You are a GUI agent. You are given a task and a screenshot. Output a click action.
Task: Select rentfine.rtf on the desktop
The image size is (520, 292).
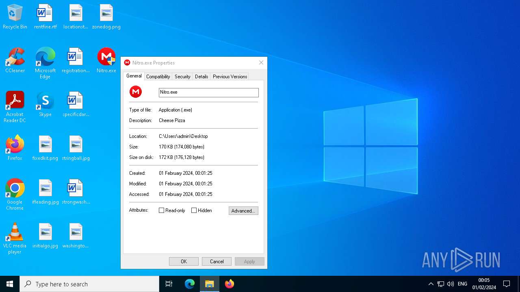[45, 17]
